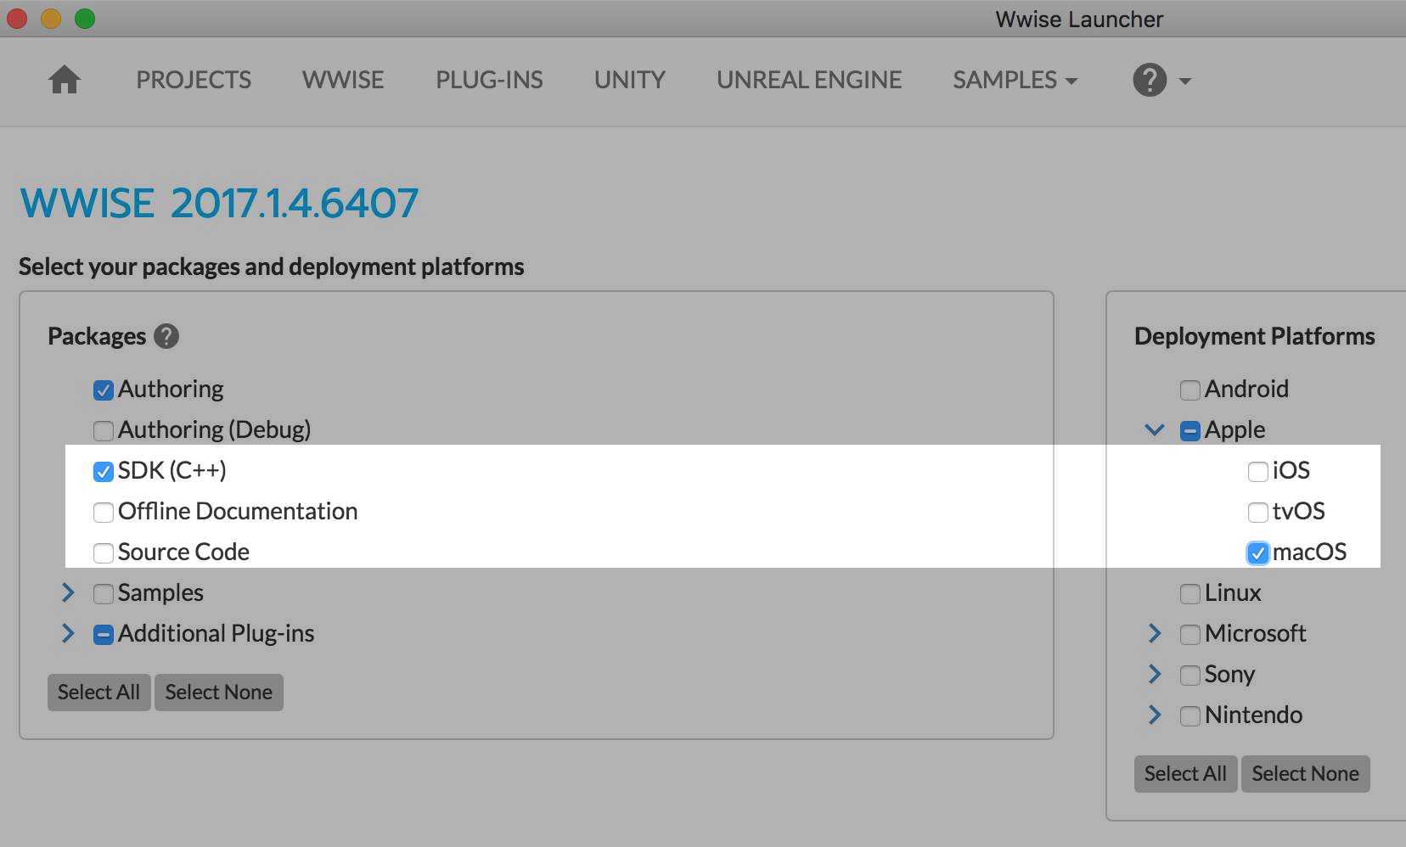This screenshot has height=847, width=1406.
Task: Toggle the Authoring package checkbox
Action: point(104,390)
